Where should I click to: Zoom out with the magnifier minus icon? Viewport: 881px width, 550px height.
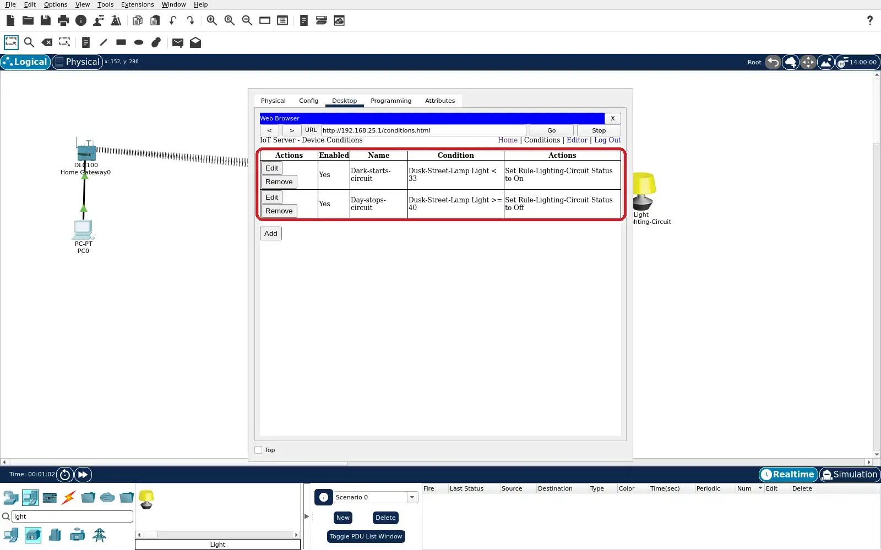247,20
